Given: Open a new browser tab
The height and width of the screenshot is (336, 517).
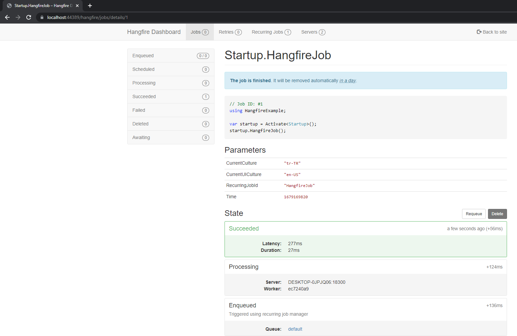Looking at the screenshot, I should coord(90,6).
